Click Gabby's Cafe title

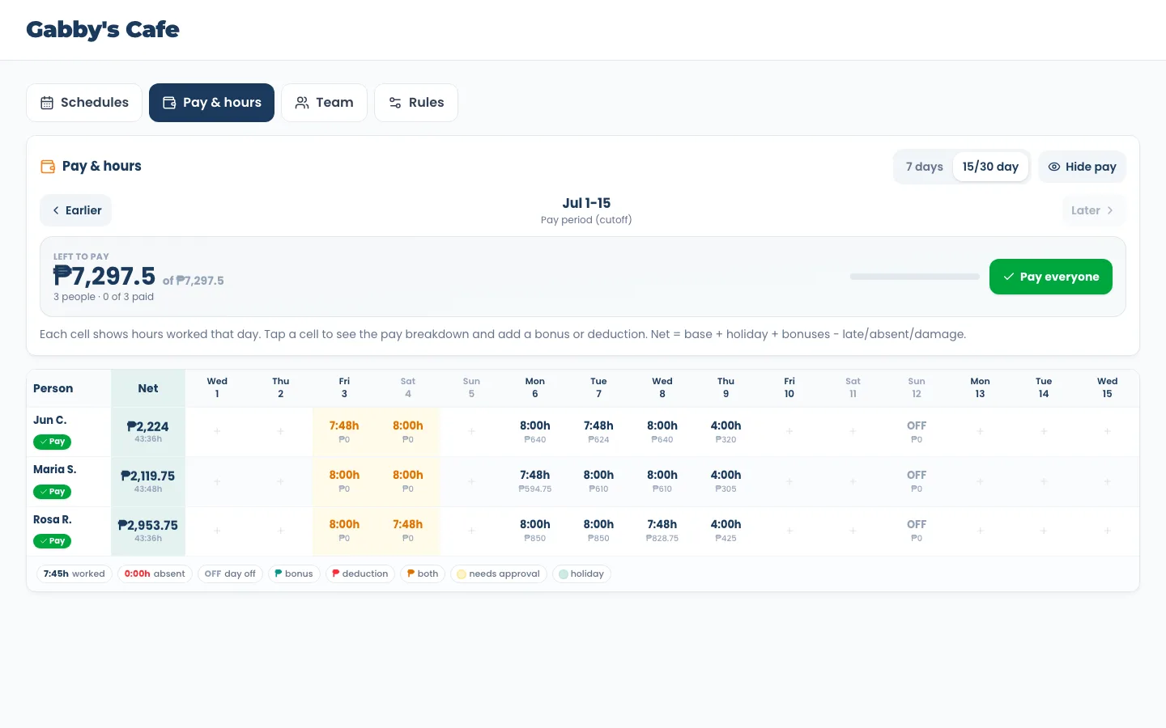103,29
